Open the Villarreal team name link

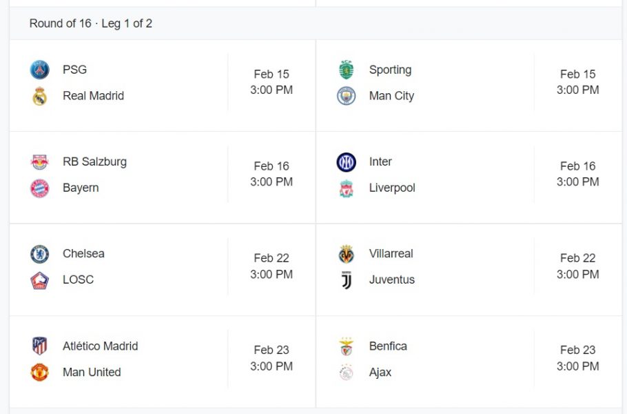coord(391,254)
